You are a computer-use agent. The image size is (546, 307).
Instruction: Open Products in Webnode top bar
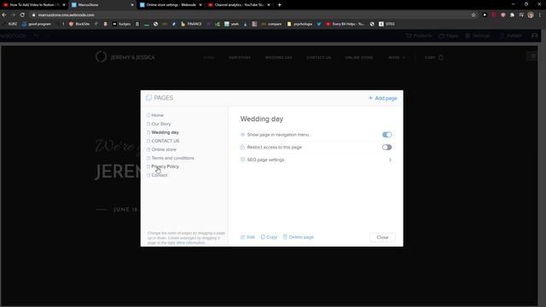click(419, 36)
